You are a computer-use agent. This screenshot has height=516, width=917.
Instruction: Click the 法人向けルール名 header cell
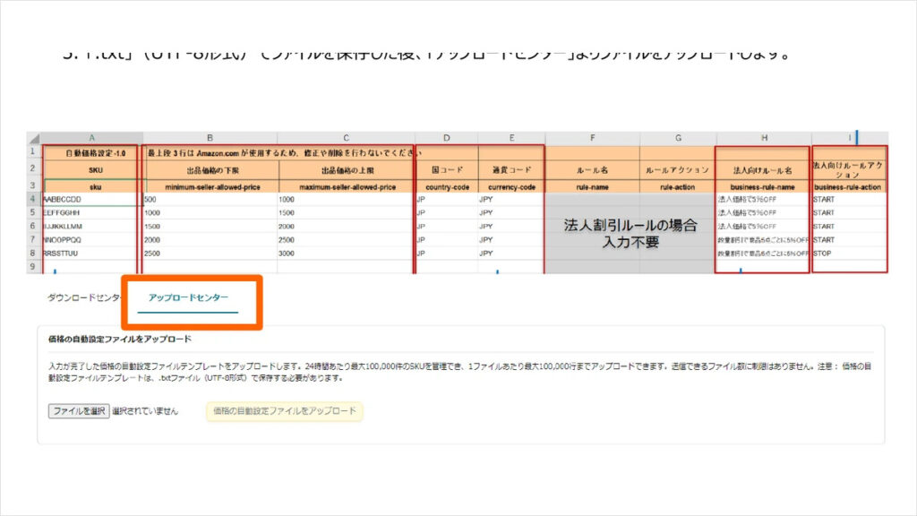click(763, 170)
